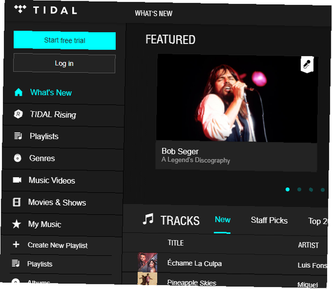Click the Movies & Shows film icon
Viewport: 332px width, 289px height.
point(17,202)
